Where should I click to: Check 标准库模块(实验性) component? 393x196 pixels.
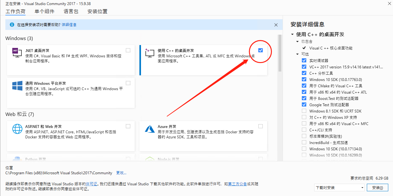click(x=304, y=136)
